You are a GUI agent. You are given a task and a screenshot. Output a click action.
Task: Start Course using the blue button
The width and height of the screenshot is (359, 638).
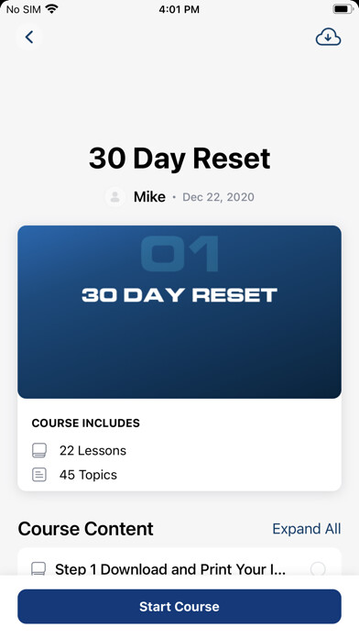[179, 606]
